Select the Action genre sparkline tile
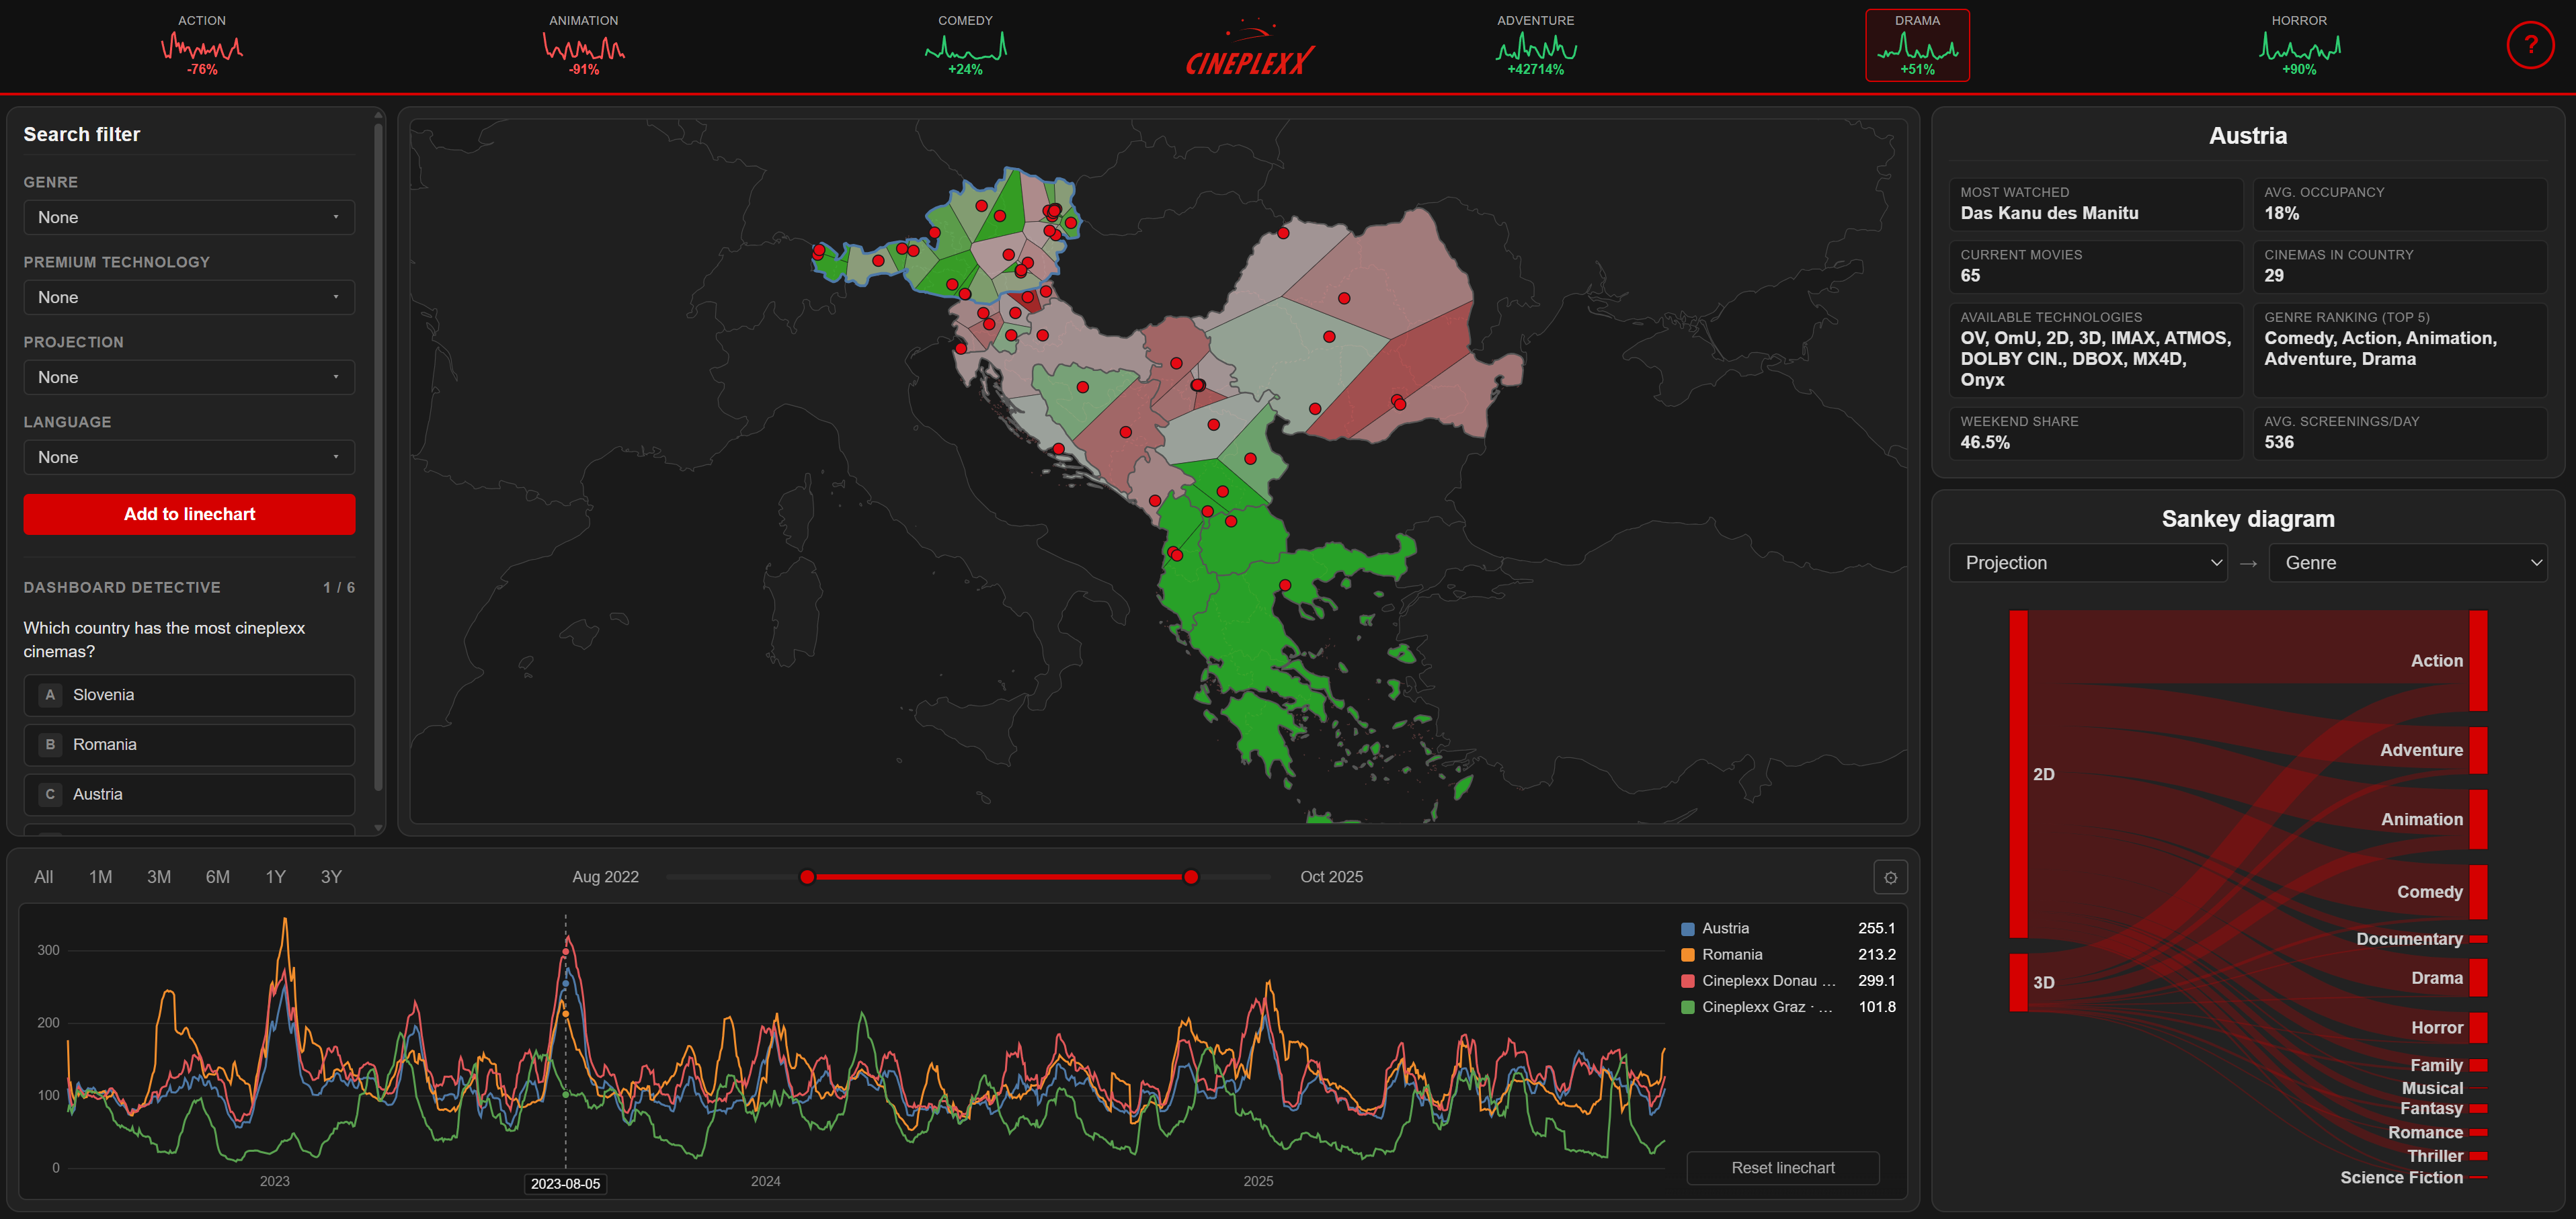 [x=202, y=45]
